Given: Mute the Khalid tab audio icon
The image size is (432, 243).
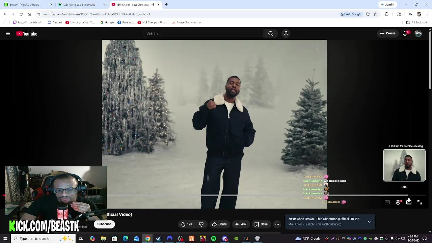Looking at the screenshot, I should [x=153, y=5].
